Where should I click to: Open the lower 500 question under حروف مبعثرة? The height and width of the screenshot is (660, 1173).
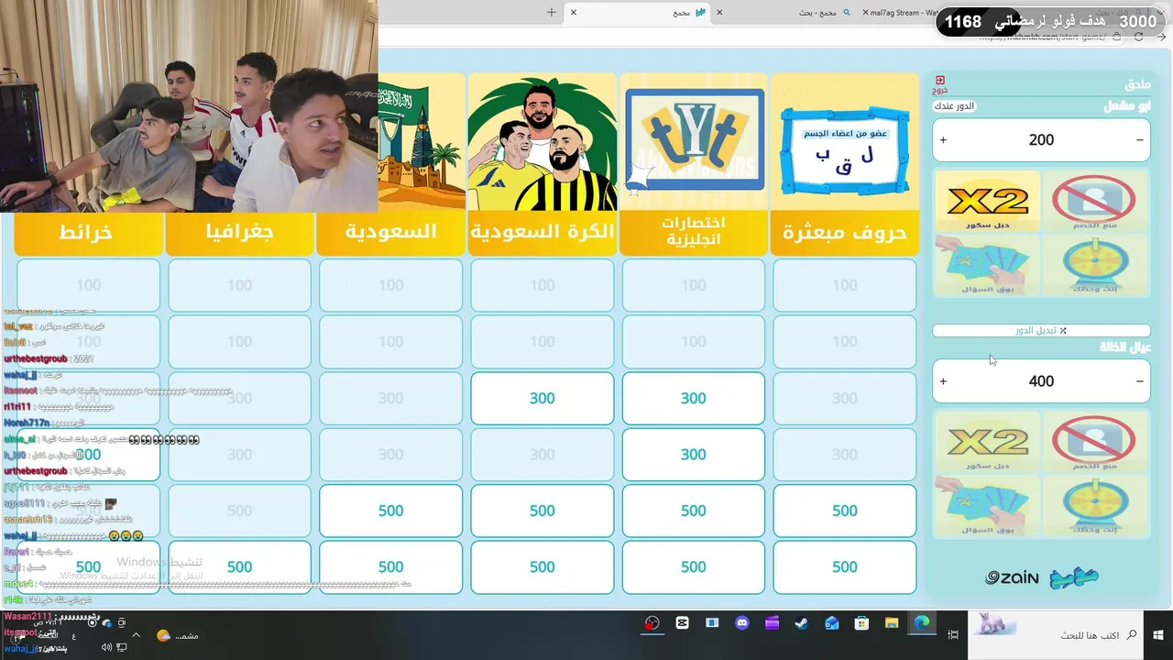click(845, 567)
